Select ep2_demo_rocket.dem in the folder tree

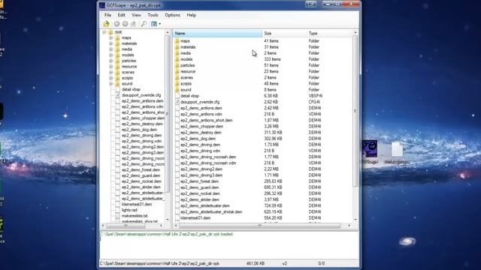tap(141, 181)
